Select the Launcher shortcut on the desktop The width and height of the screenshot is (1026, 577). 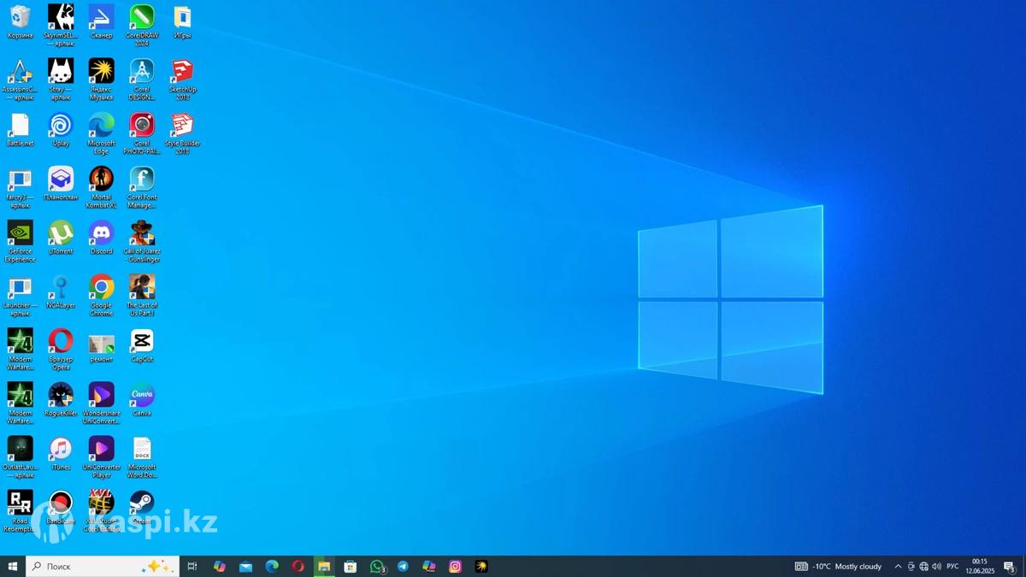click(x=20, y=296)
